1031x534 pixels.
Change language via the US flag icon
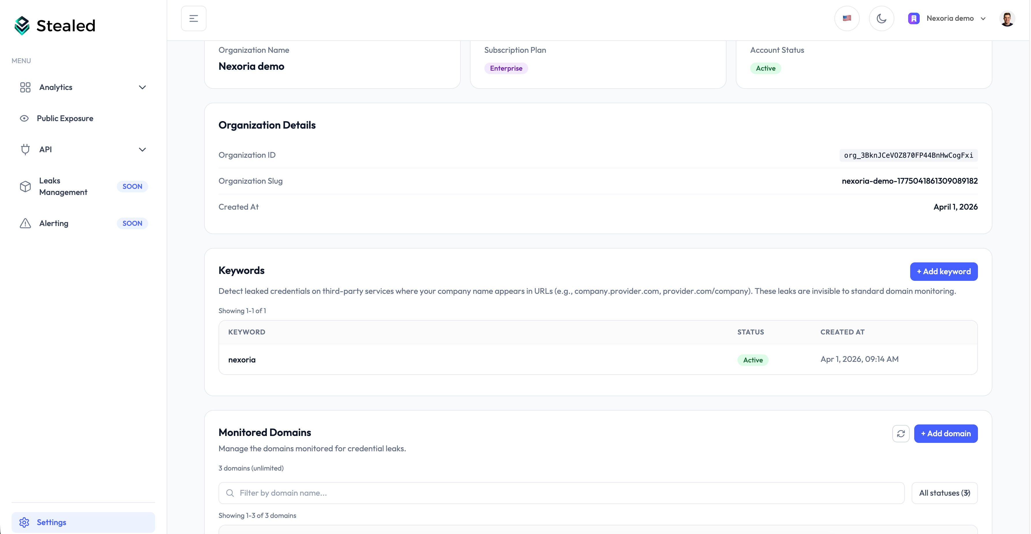[847, 18]
